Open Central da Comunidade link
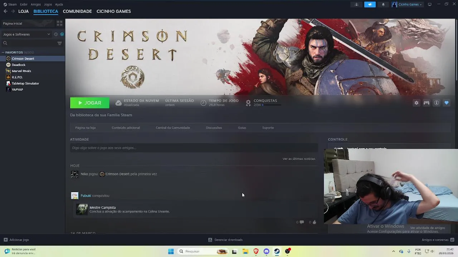Image resolution: width=458 pixels, height=257 pixels. (173, 128)
